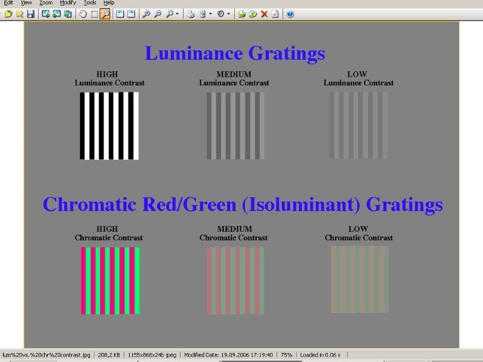
Task: Click the document icon with red checkmark
Action: [275, 14]
